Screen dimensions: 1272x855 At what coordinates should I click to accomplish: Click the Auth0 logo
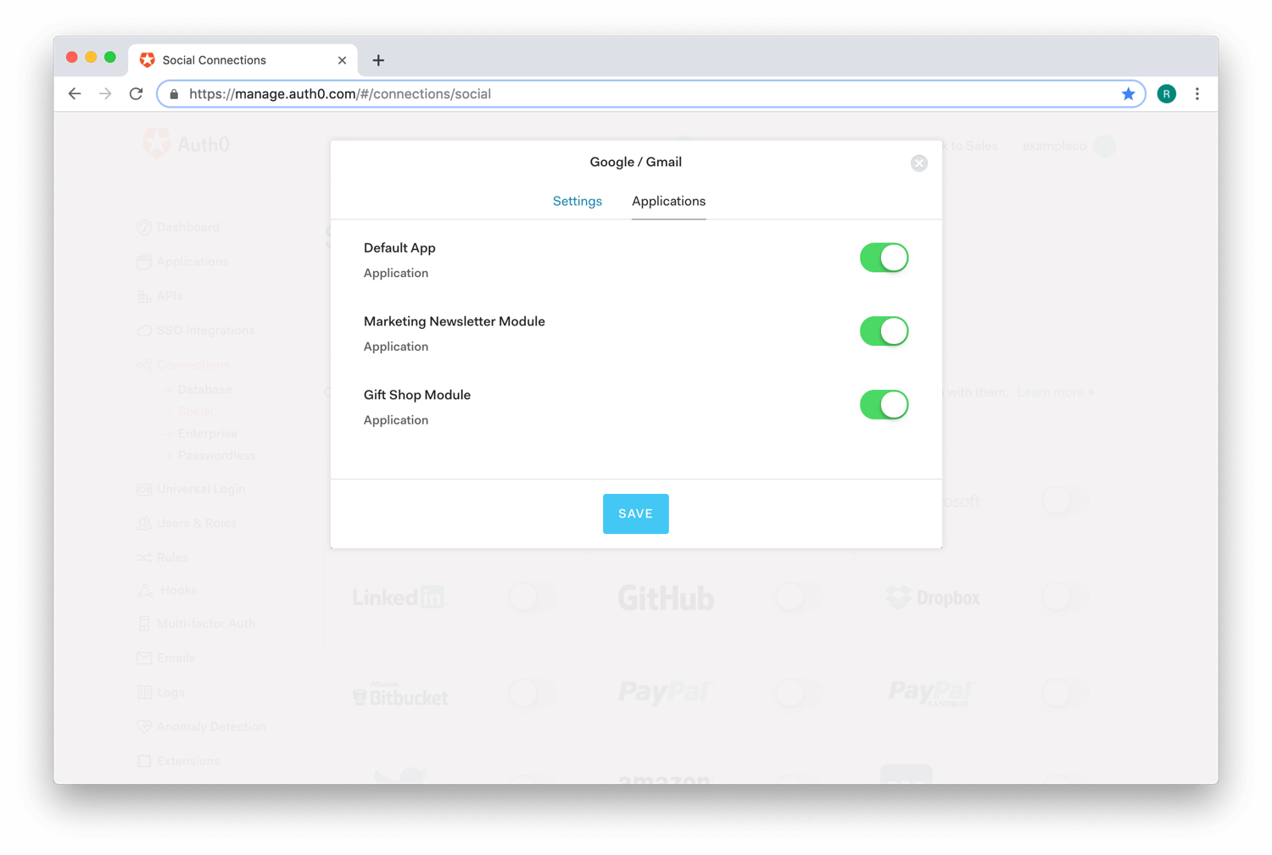coord(186,144)
